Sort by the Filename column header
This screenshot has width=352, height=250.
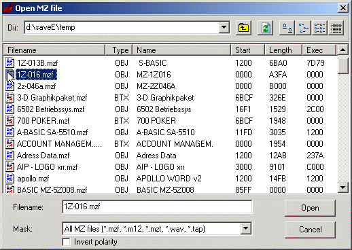[54, 50]
